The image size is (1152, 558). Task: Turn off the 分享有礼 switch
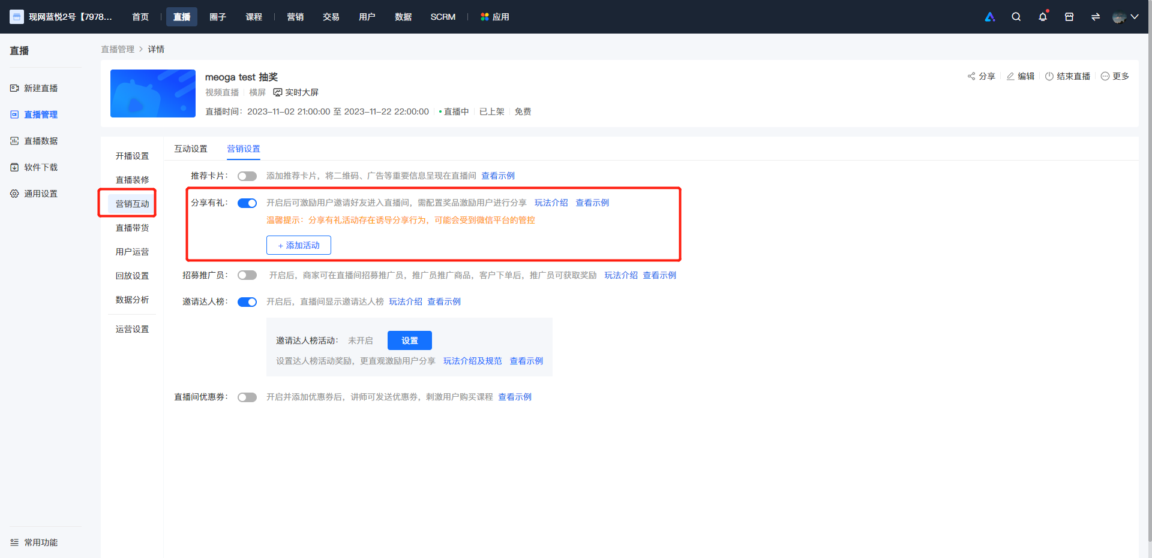[x=247, y=203]
